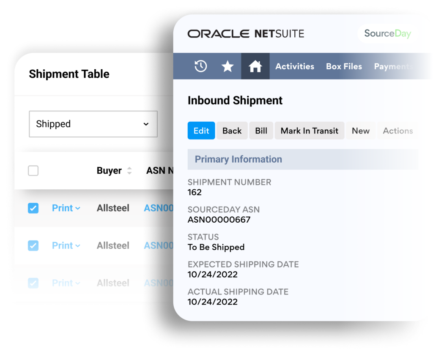
Task: Open the Box Files menu
Action: click(344, 66)
